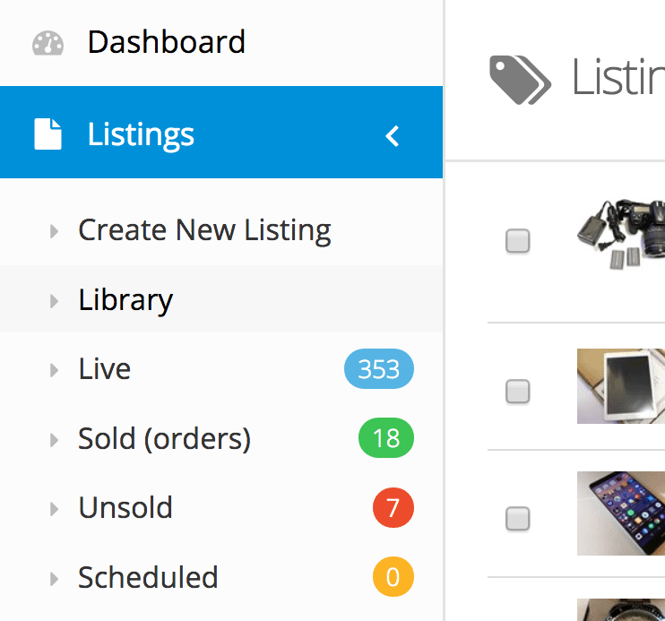Click the triangle next to Library
665x621 pixels.
tap(55, 301)
